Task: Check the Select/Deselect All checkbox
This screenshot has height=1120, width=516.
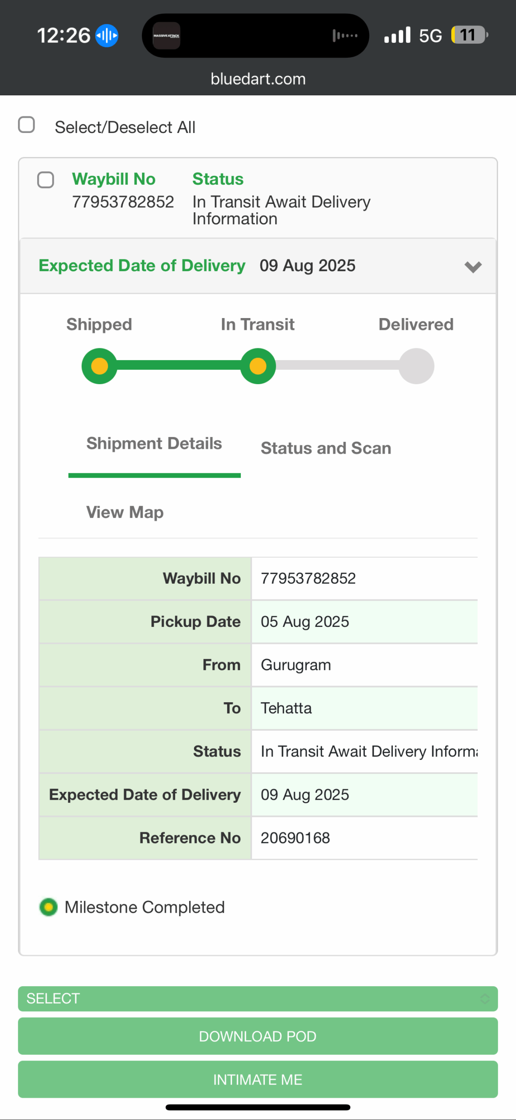Action: point(27,125)
